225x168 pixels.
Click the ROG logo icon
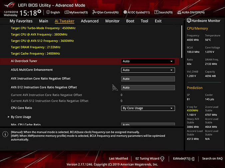[9, 5]
